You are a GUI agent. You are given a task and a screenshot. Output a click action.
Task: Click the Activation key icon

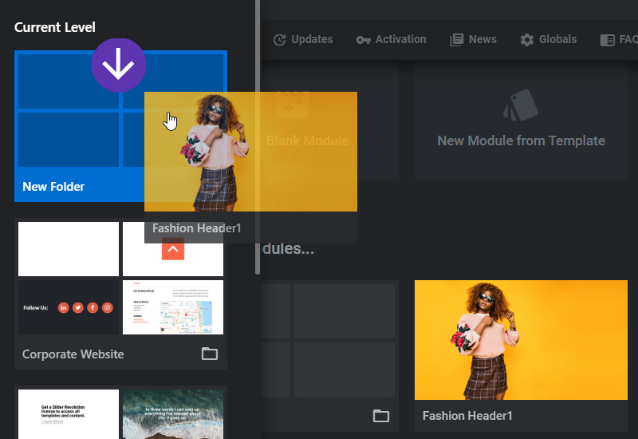pyautogui.click(x=363, y=40)
